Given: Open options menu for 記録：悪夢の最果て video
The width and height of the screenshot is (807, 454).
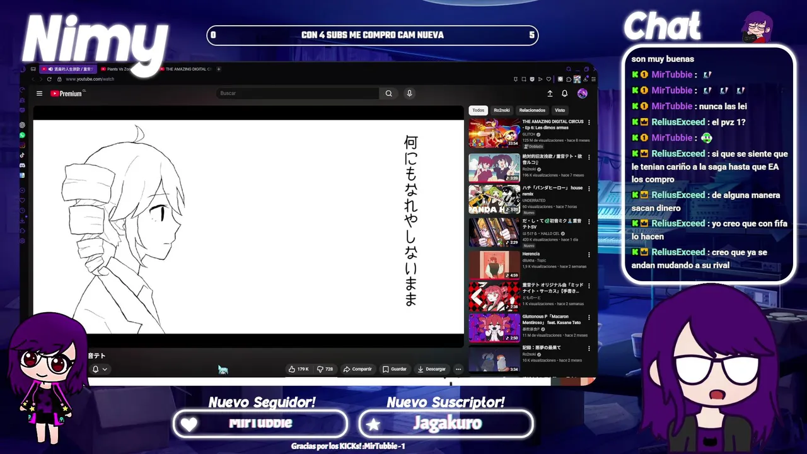Looking at the screenshot, I should pyautogui.click(x=589, y=349).
